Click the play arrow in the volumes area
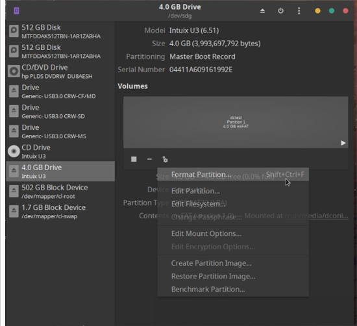Viewport: 357px width, 326px height. point(343,143)
